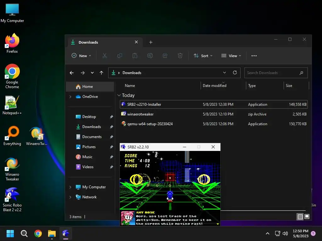
Task: Open the View dropdown menu
Action: [231, 56]
